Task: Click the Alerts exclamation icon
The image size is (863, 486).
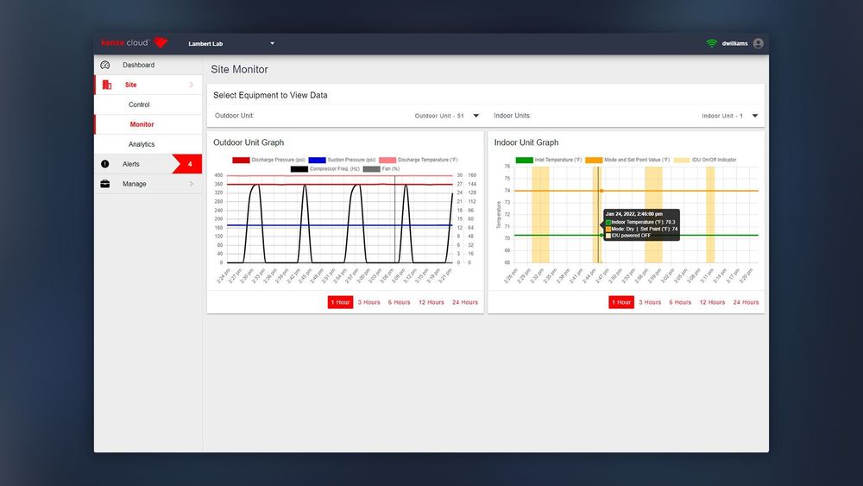Action: pos(105,164)
